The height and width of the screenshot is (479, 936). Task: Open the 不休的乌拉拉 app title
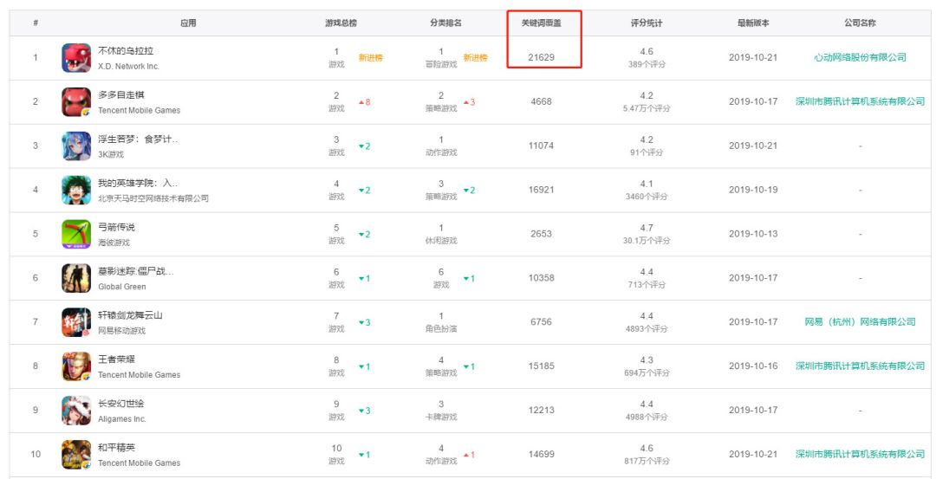pos(126,51)
